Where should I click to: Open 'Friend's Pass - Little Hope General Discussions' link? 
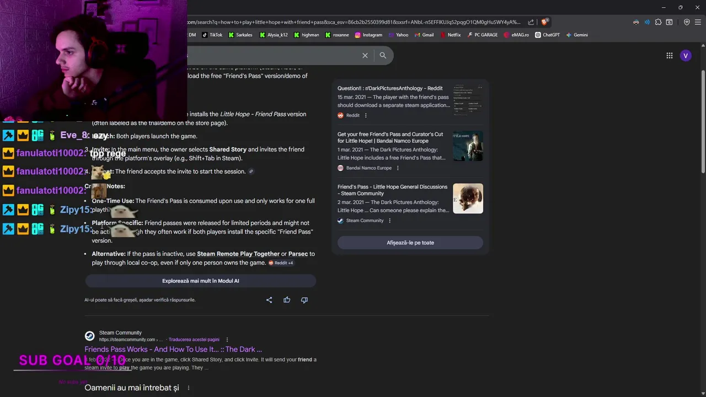(393, 190)
